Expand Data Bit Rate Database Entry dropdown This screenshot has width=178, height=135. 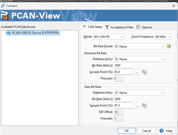pos(139,93)
